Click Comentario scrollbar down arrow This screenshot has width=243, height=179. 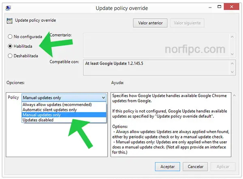232,54
